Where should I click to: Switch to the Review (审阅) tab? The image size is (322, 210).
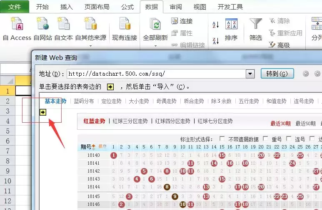click(x=176, y=7)
